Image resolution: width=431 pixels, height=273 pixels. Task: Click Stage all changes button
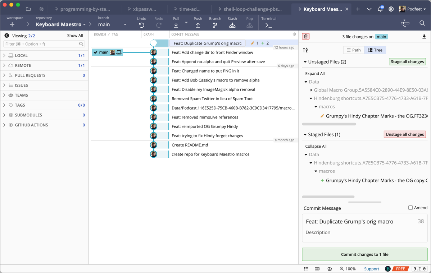pyautogui.click(x=407, y=62)
